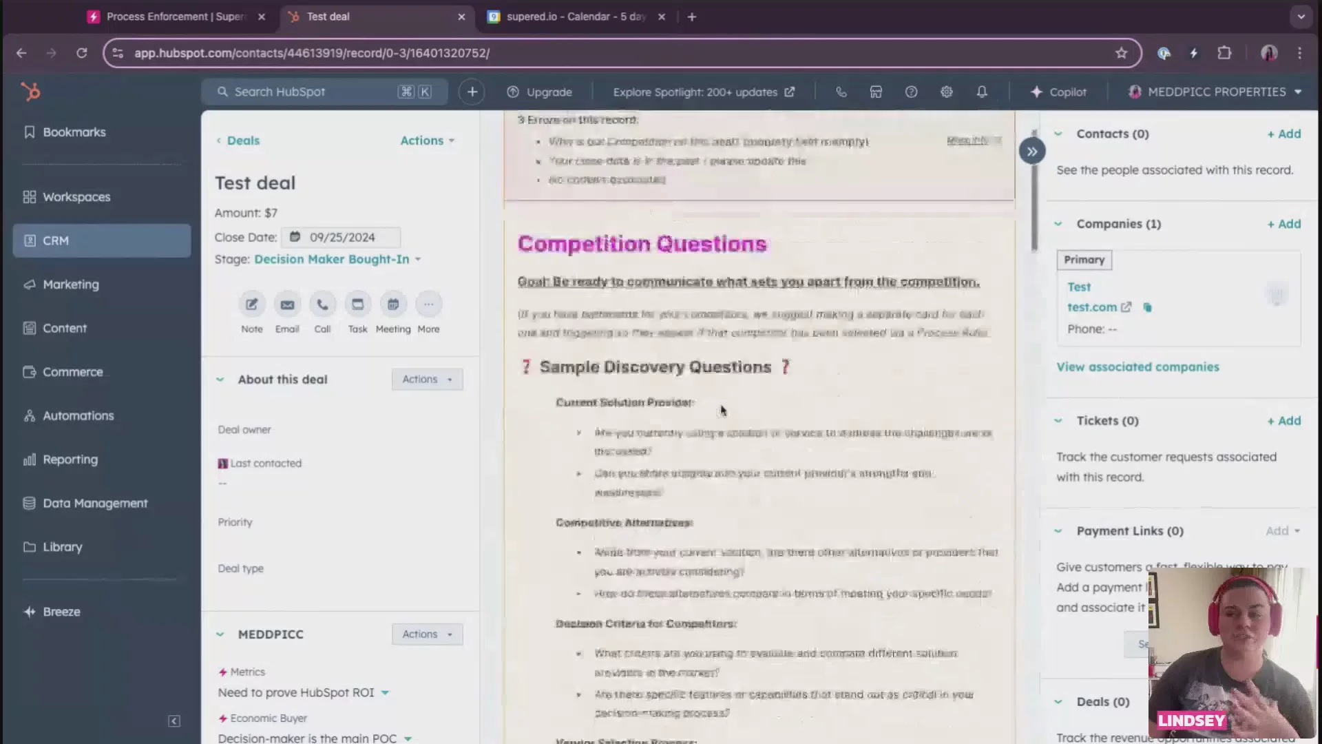Bookmark this page with star
The width and height of the screenshot is (1322, 744).
(1121, 53)
